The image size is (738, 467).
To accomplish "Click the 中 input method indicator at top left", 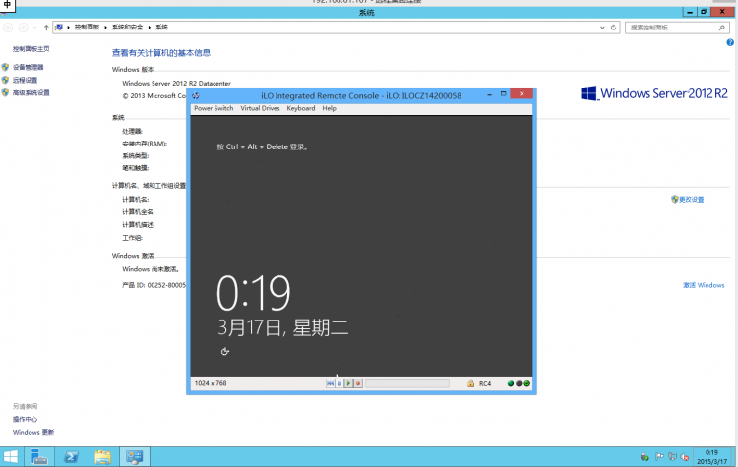I will click(x=8, y=4).
